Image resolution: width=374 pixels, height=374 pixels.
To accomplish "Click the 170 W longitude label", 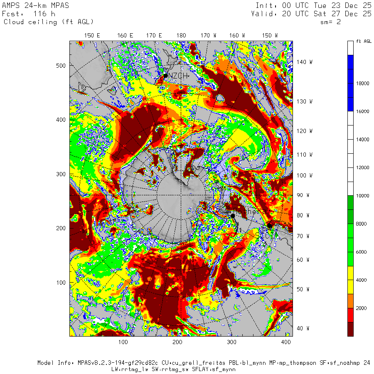I will [209, 36].
